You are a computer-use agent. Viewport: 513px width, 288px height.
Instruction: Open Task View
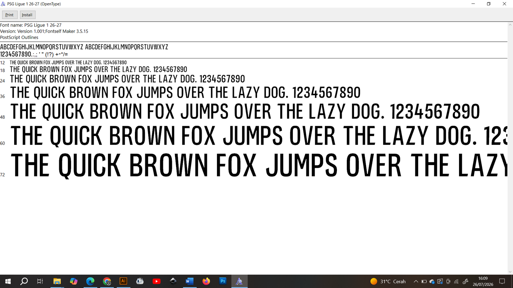pos(40,281)
